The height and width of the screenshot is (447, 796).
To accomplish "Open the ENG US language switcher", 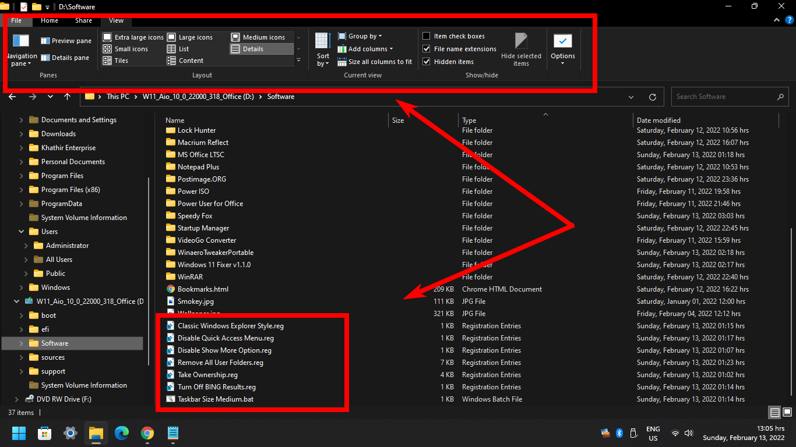I will click(653, 434).
